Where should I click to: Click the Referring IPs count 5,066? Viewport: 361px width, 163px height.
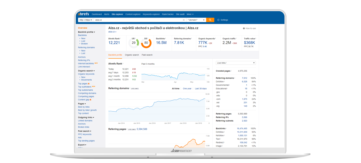244,117
